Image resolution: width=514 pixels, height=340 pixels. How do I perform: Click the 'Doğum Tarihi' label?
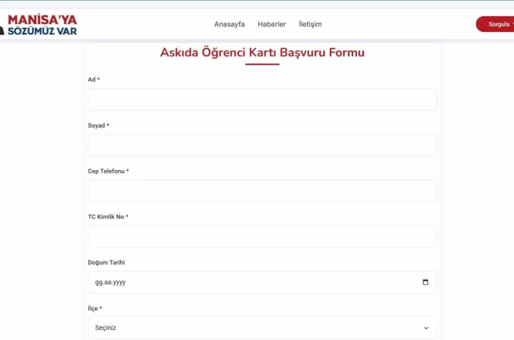tap(106, 263)
